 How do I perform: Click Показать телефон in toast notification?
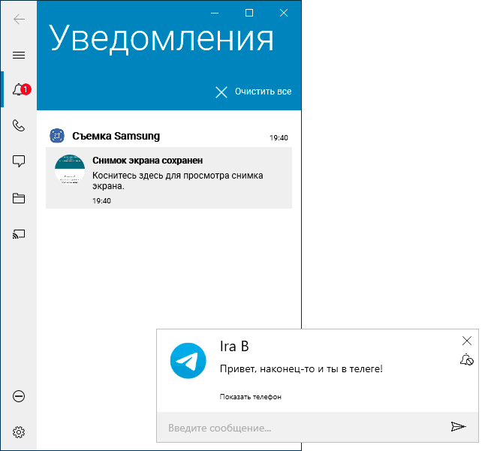(x=251, y=397)
